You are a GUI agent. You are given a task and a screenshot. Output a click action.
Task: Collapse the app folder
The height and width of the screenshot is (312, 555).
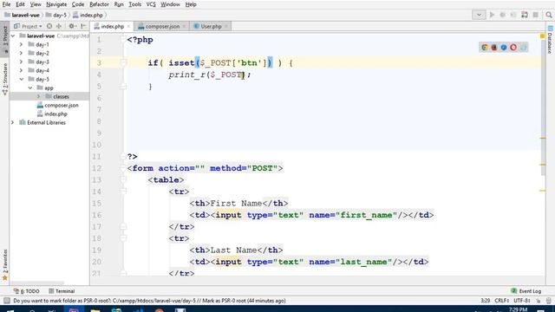pyautogui.click(x=30, y=88)
